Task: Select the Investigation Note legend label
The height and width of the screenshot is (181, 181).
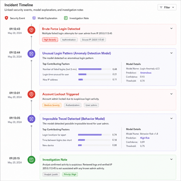Action: pyautogui.click(x=79, y=18)
